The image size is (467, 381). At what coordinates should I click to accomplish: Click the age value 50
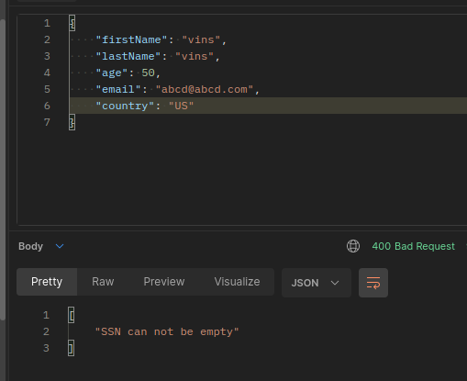[148, 73]
